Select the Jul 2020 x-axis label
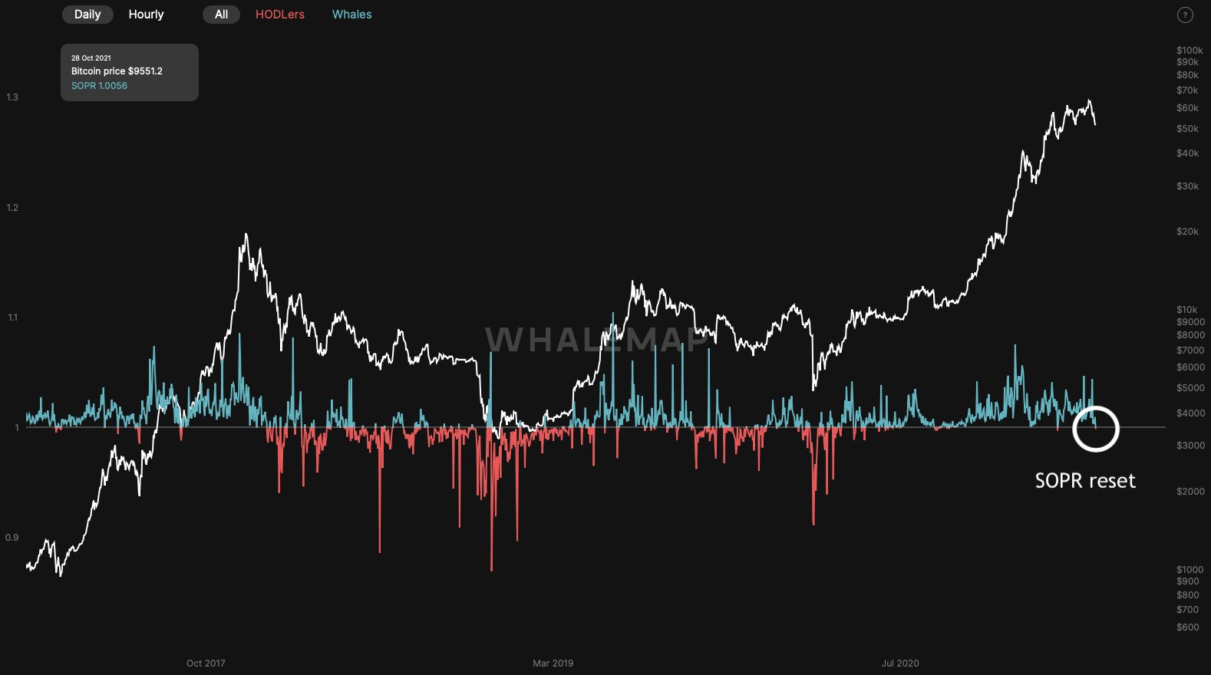The width and height of the screenshot is (1211, 675). coord(899,663)
